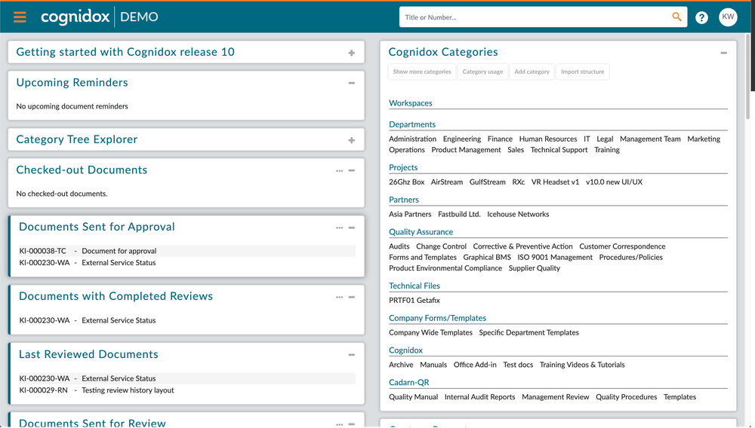Open options dots for Checked-out Documents
Screen dimensions: 755x428
click(340, 171)
